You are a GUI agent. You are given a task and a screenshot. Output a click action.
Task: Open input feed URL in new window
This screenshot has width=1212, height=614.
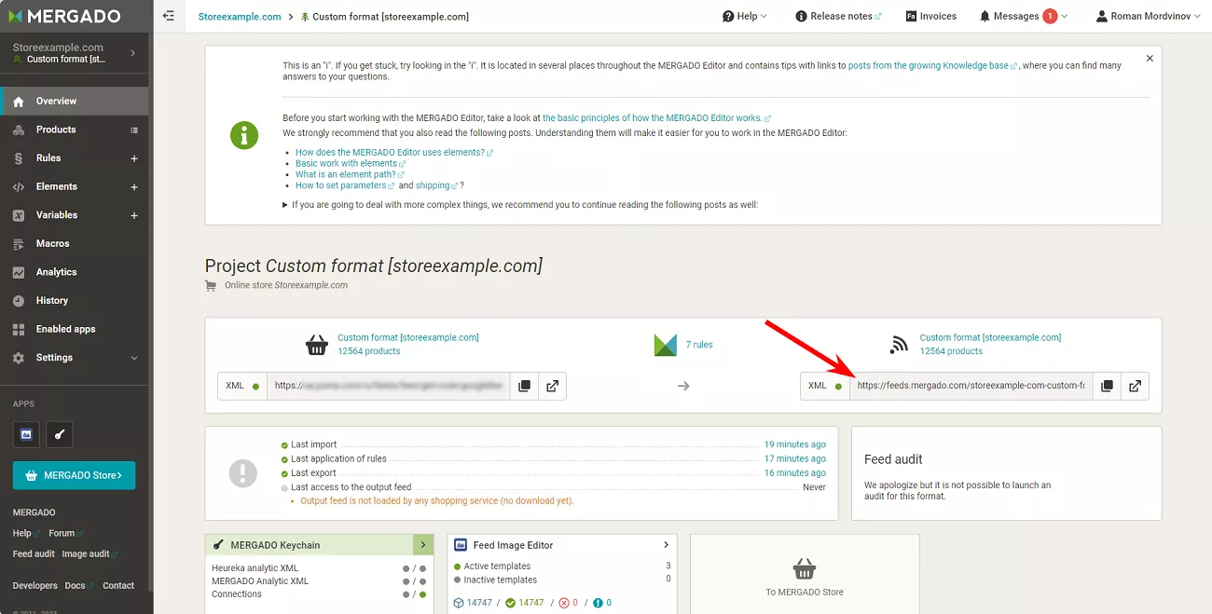pos(552,386)
